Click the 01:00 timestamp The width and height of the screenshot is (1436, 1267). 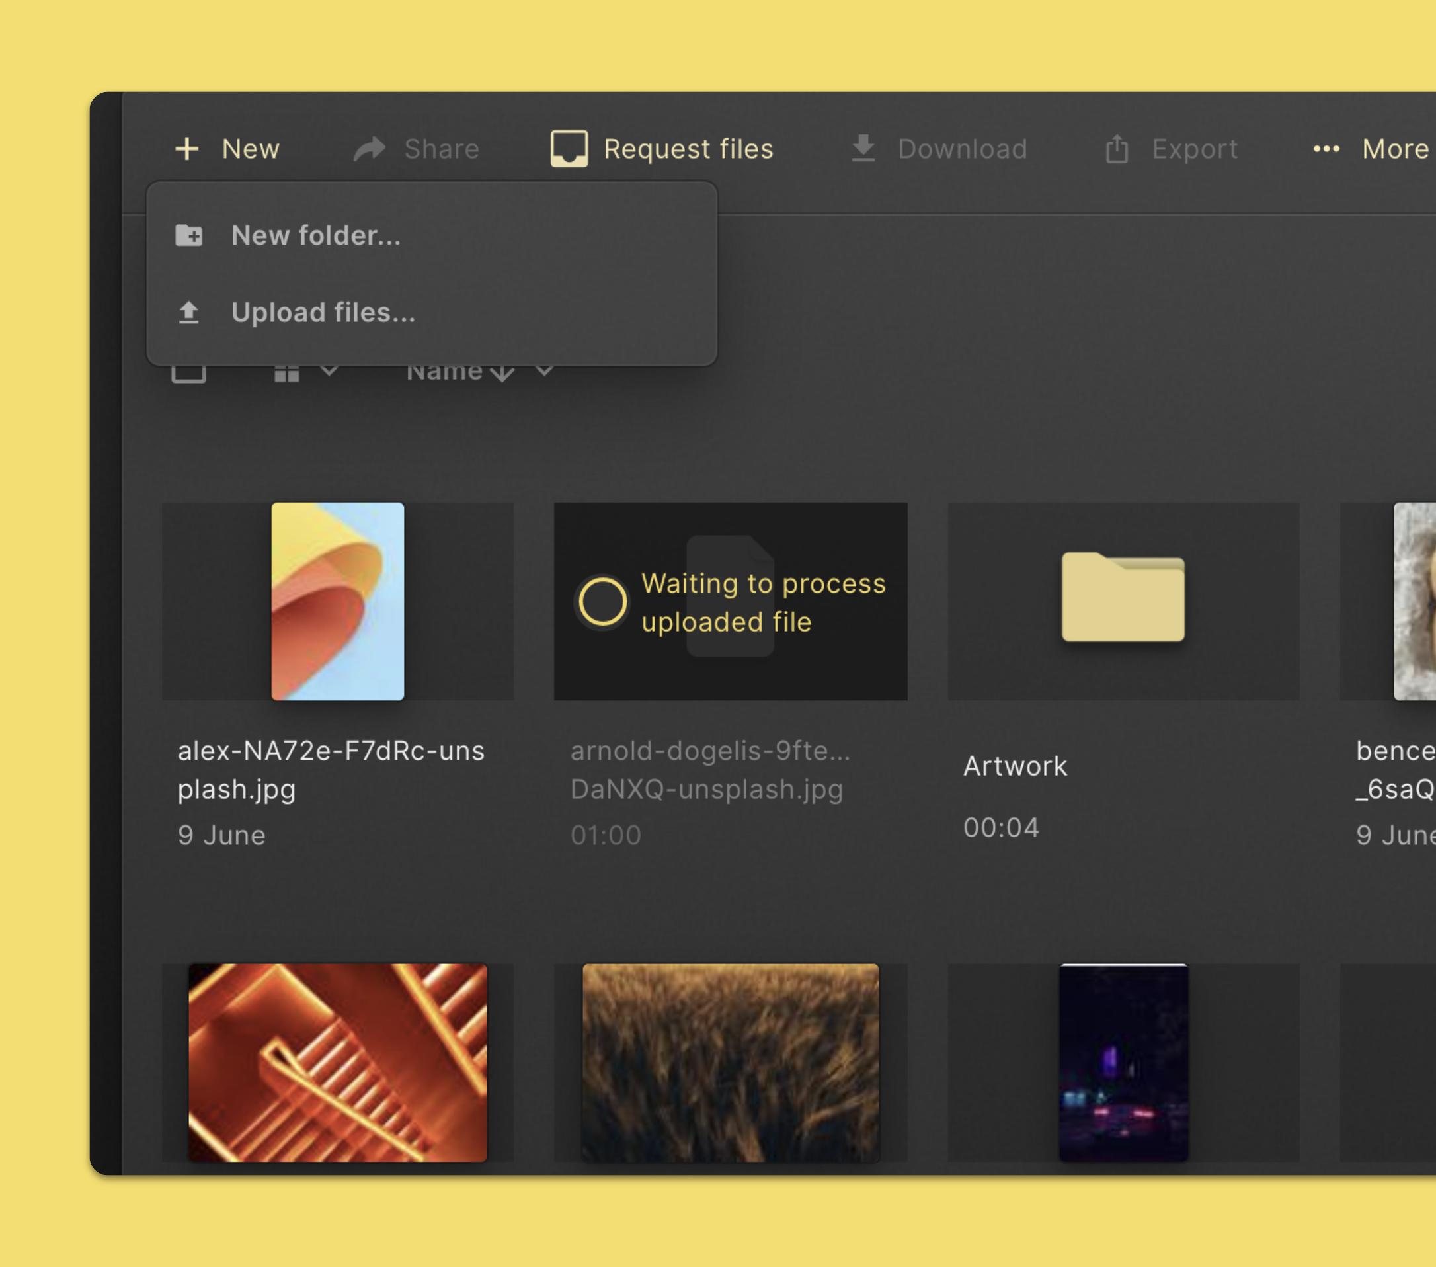[x=606, y=836]
